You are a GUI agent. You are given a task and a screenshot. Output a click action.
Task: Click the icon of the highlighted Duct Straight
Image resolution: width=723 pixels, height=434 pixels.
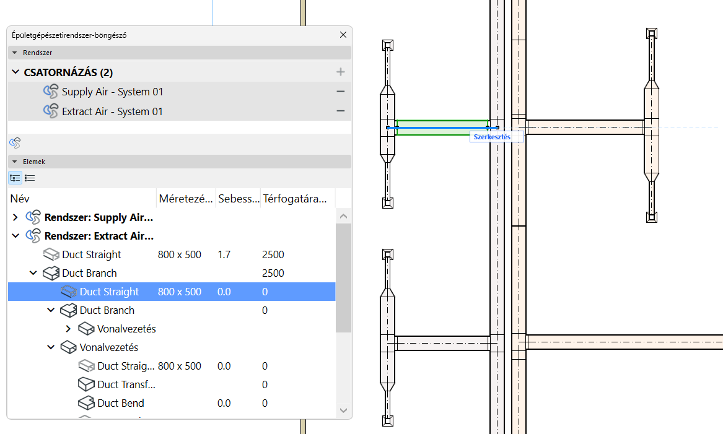point(69,292)
